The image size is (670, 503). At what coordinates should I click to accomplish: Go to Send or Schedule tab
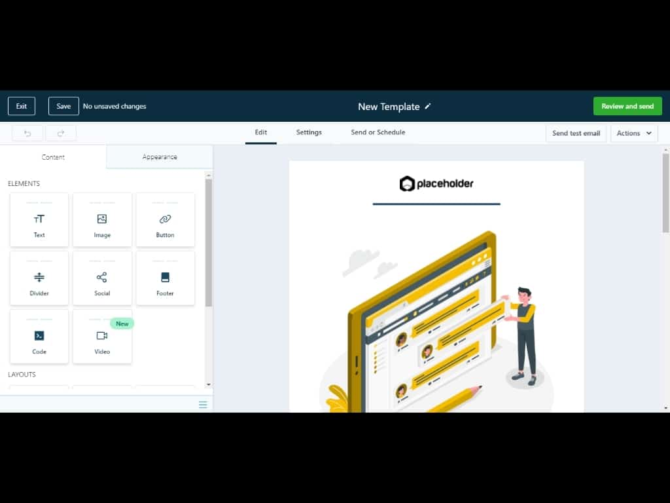point(378,132)
